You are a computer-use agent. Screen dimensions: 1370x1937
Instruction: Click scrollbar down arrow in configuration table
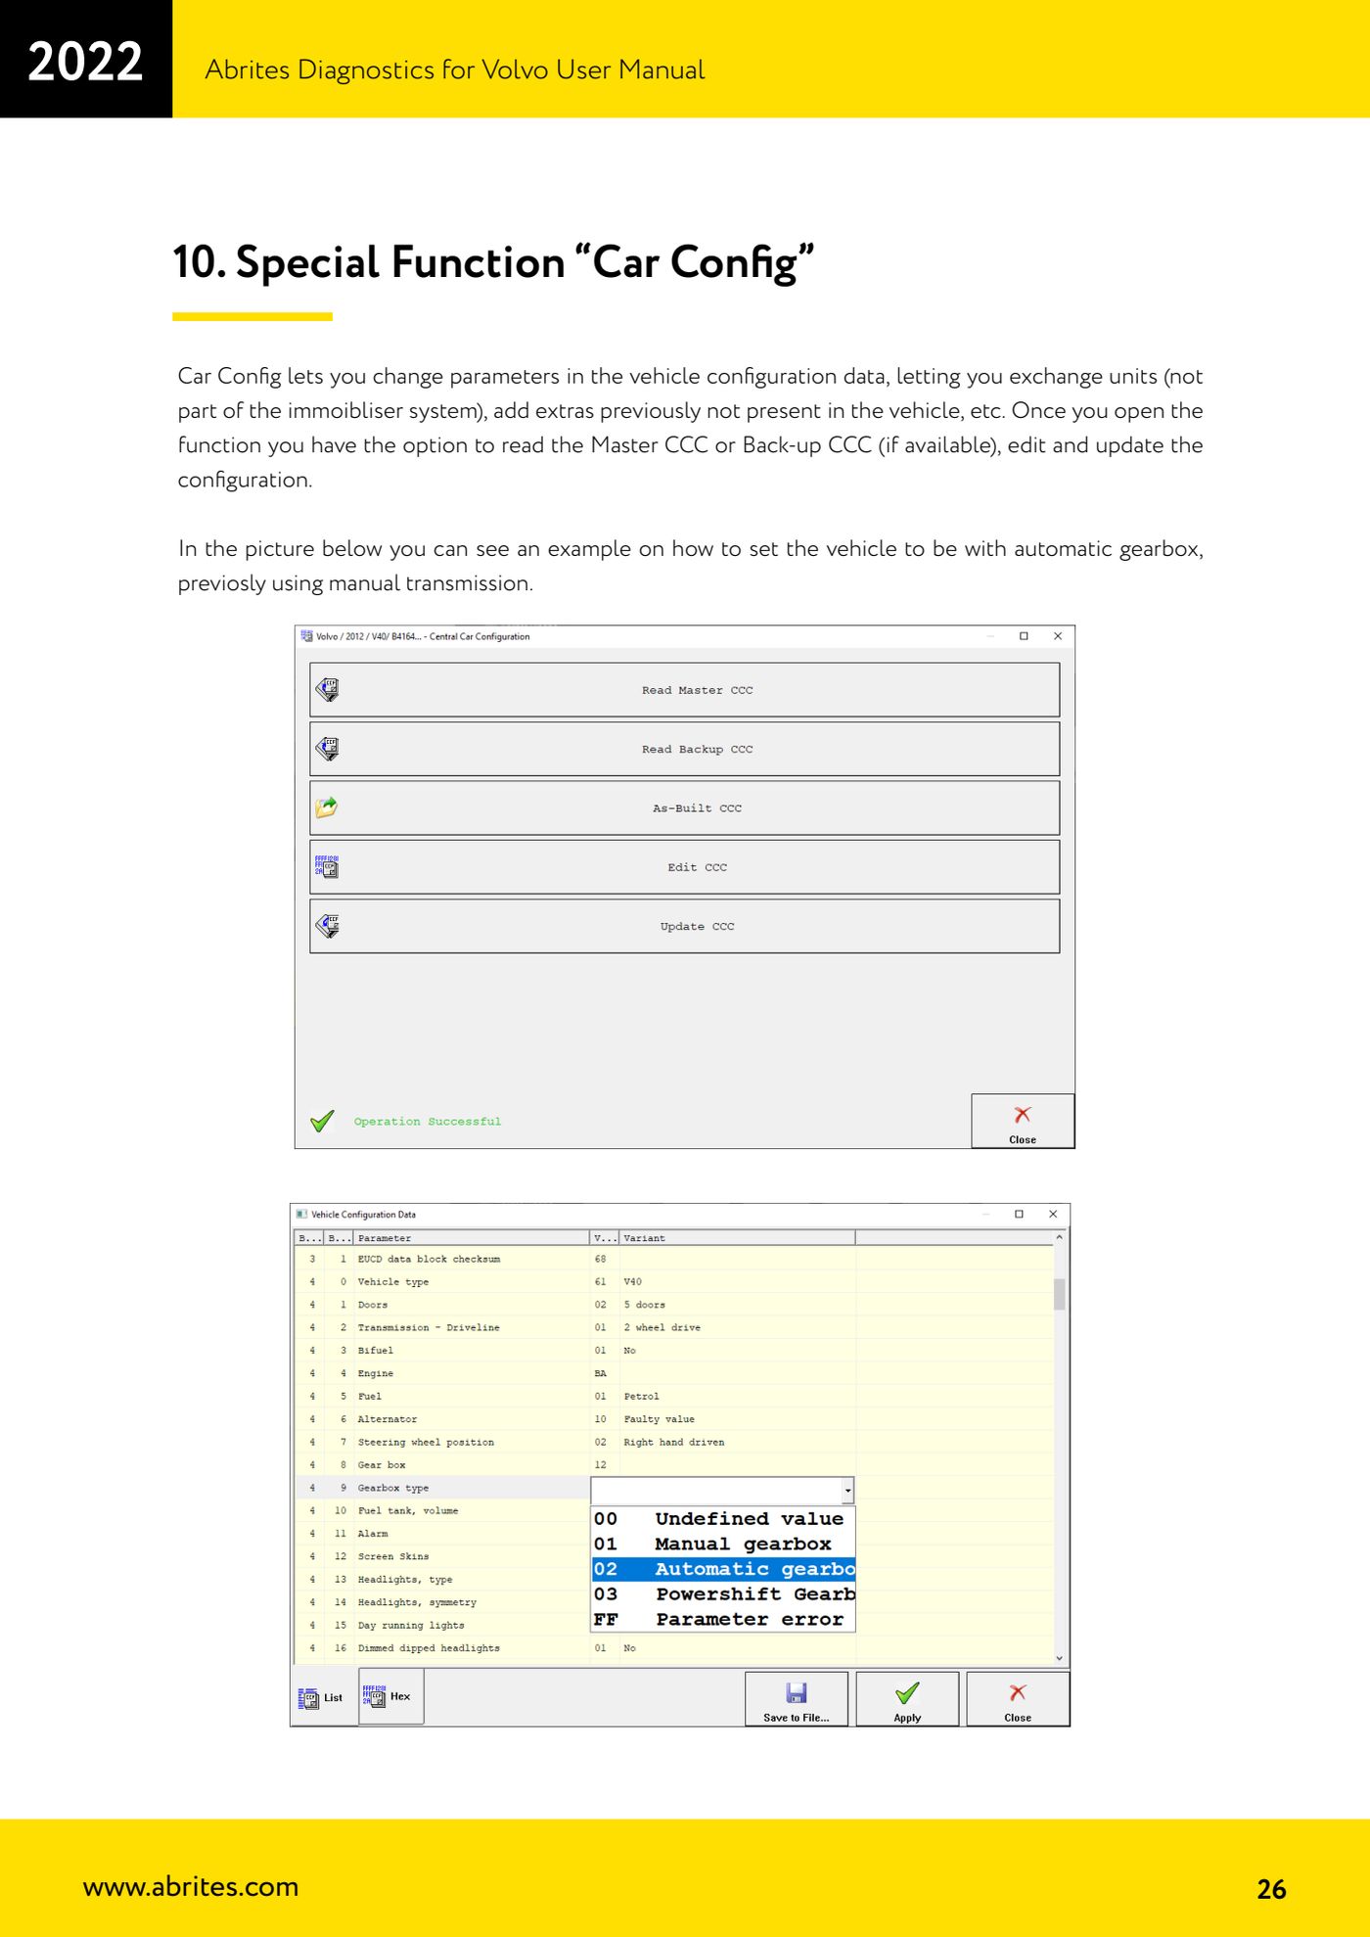1059,1658
